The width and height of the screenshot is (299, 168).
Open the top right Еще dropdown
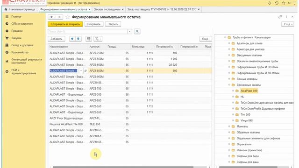pos(288,24)
